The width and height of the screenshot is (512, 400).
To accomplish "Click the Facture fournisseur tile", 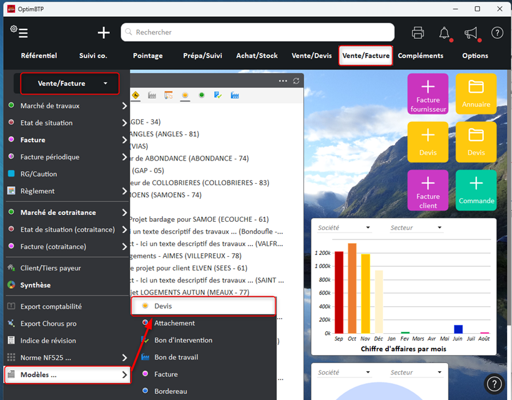I will (428, 94).
